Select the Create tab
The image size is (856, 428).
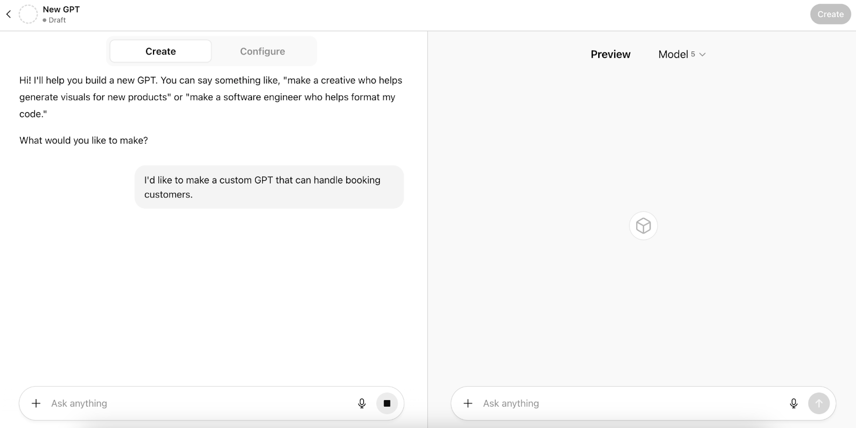(x=160, y=51)
